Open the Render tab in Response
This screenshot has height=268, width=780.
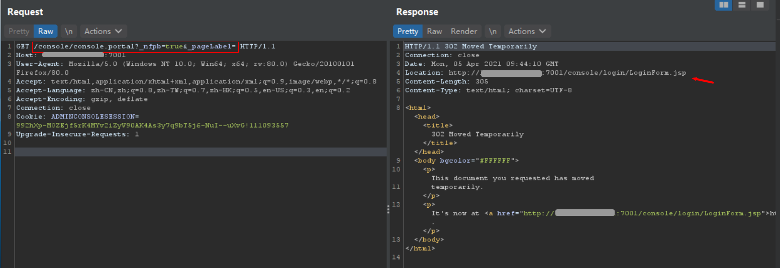(463, 31)
